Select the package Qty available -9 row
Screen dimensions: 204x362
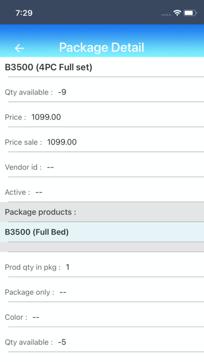[x=102, y=92]
